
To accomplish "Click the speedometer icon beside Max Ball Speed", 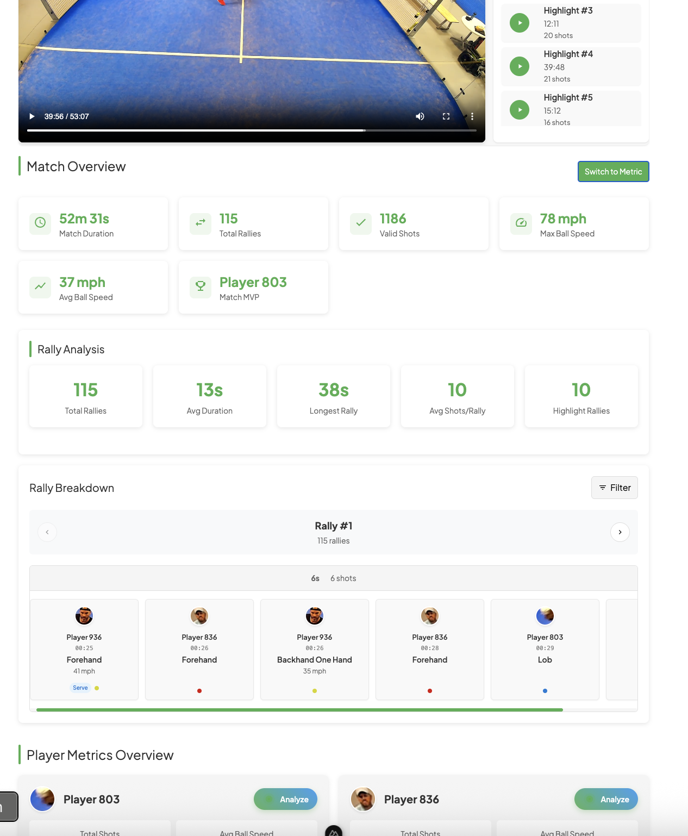I will [x=520, y=223].
